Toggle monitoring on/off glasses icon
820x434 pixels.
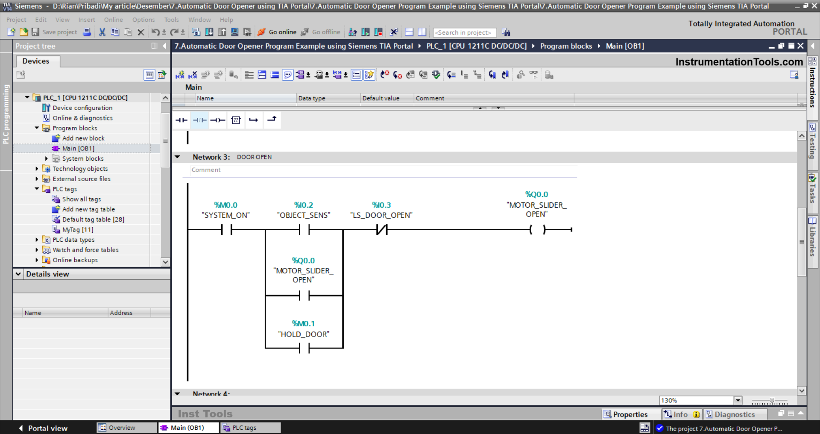[x=534, y=75]
